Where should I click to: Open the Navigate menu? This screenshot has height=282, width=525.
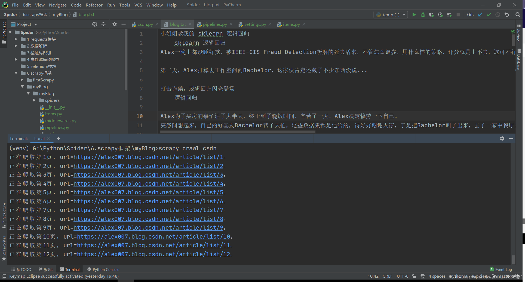click(58, 5)
